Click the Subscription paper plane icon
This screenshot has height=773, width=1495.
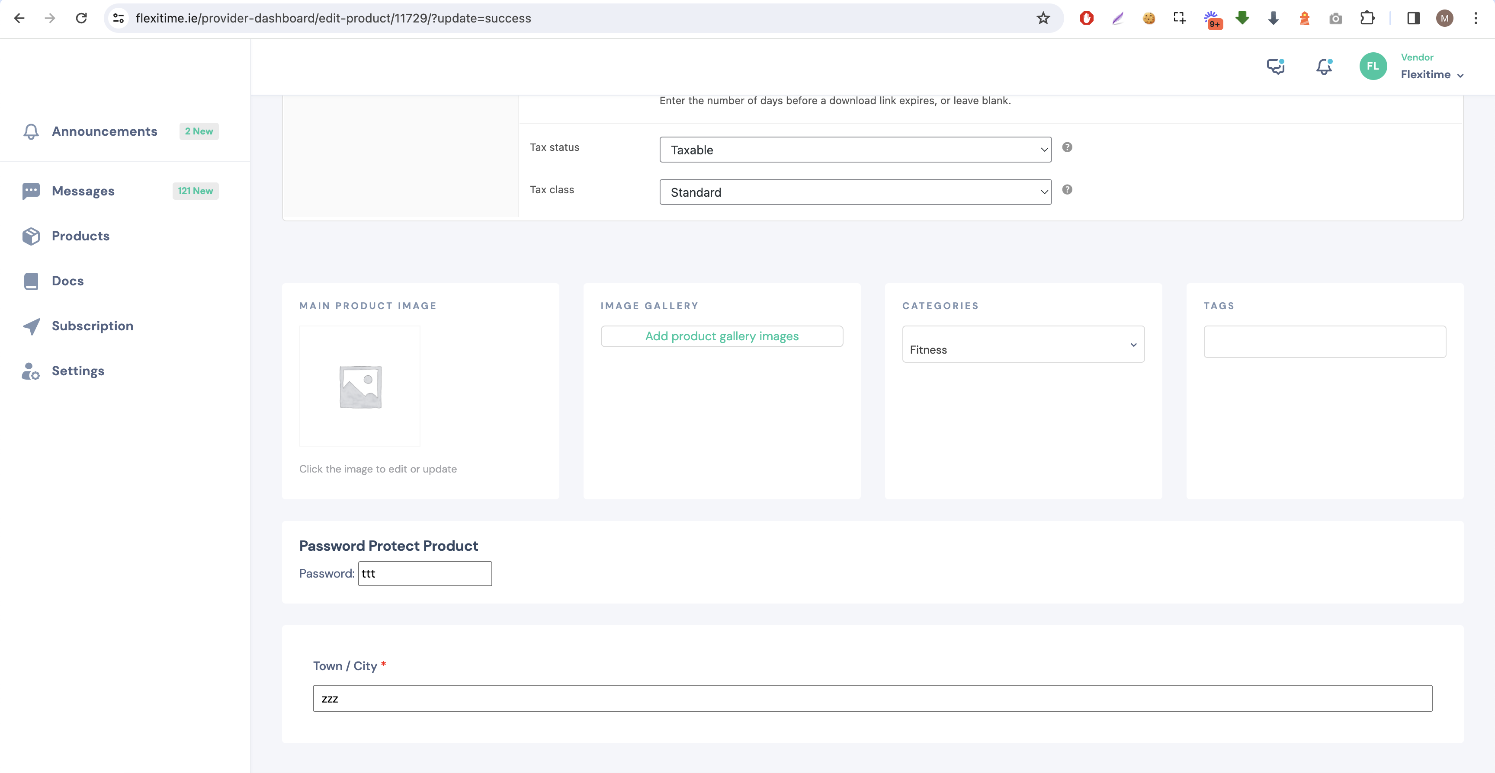(x=31, y=326)
